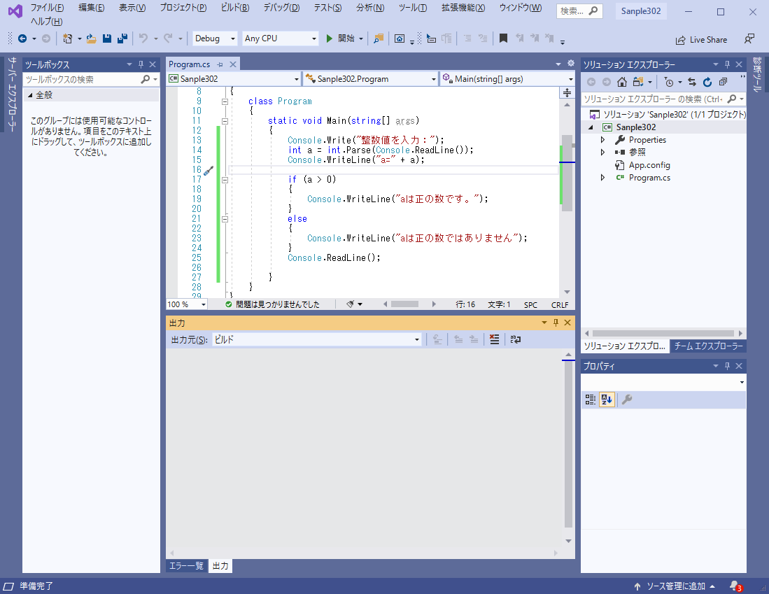Click the Collapse All icon in Solution Explorer

tap(721, 82)
